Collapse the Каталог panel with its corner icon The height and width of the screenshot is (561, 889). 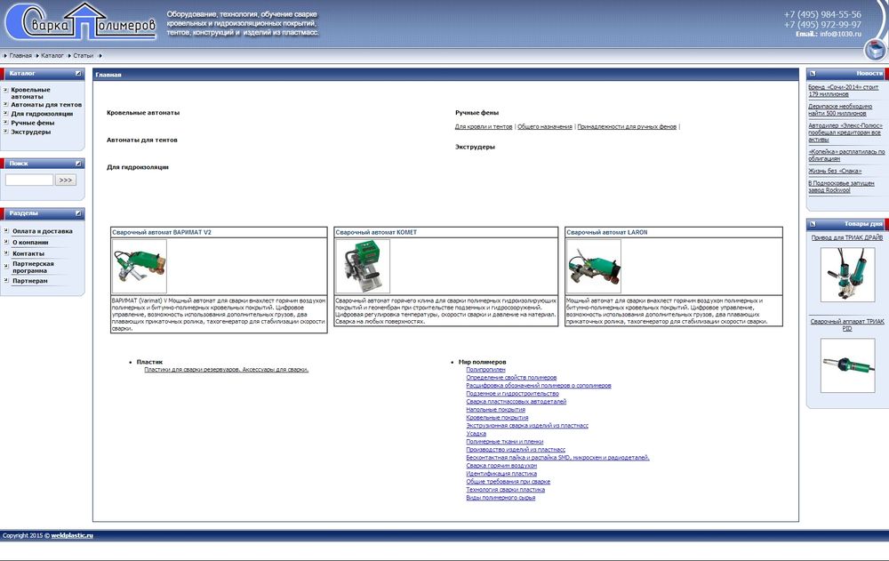point(78,74)
